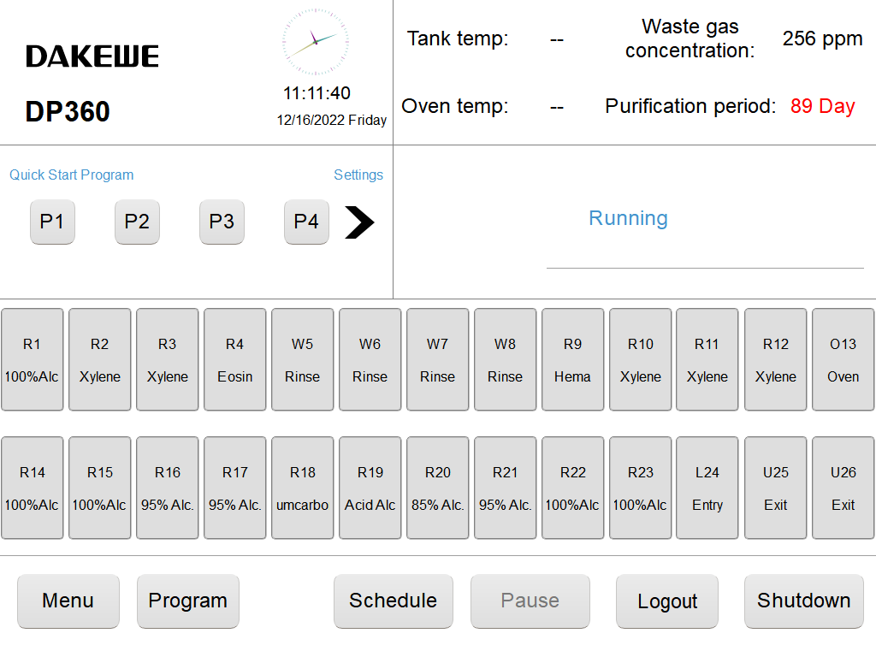Select station R20 85% Alc.
Screen dimensions: 876x657
pyautogui.click(x=437, y=488)
